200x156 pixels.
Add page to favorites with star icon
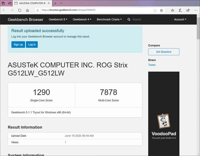point(161,10)
